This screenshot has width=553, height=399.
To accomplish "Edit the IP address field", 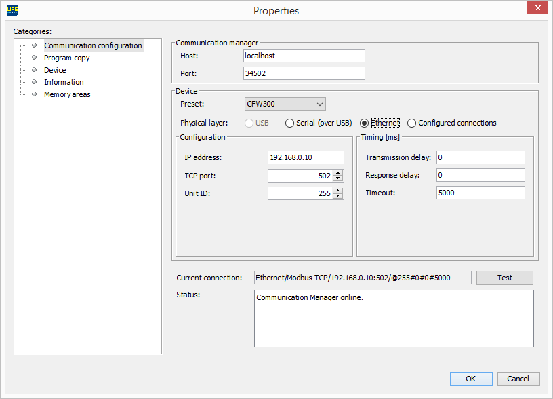I will 306,157.
